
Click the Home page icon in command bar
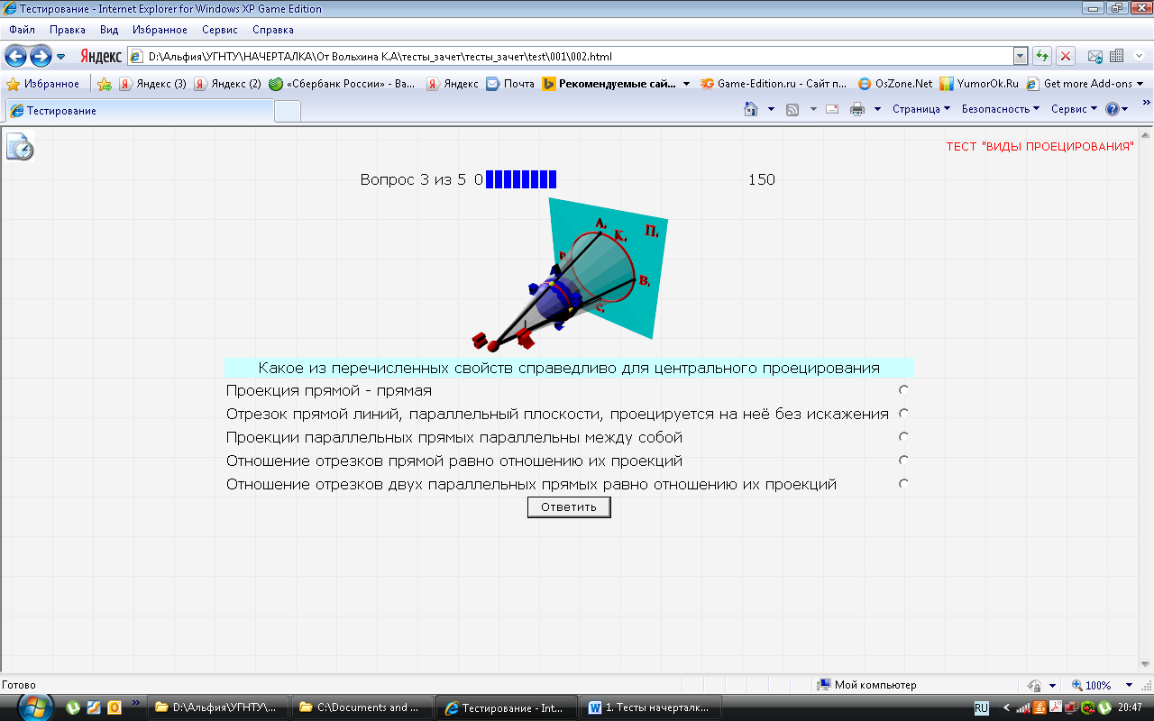pyautogui.click(x=750, y=109)
